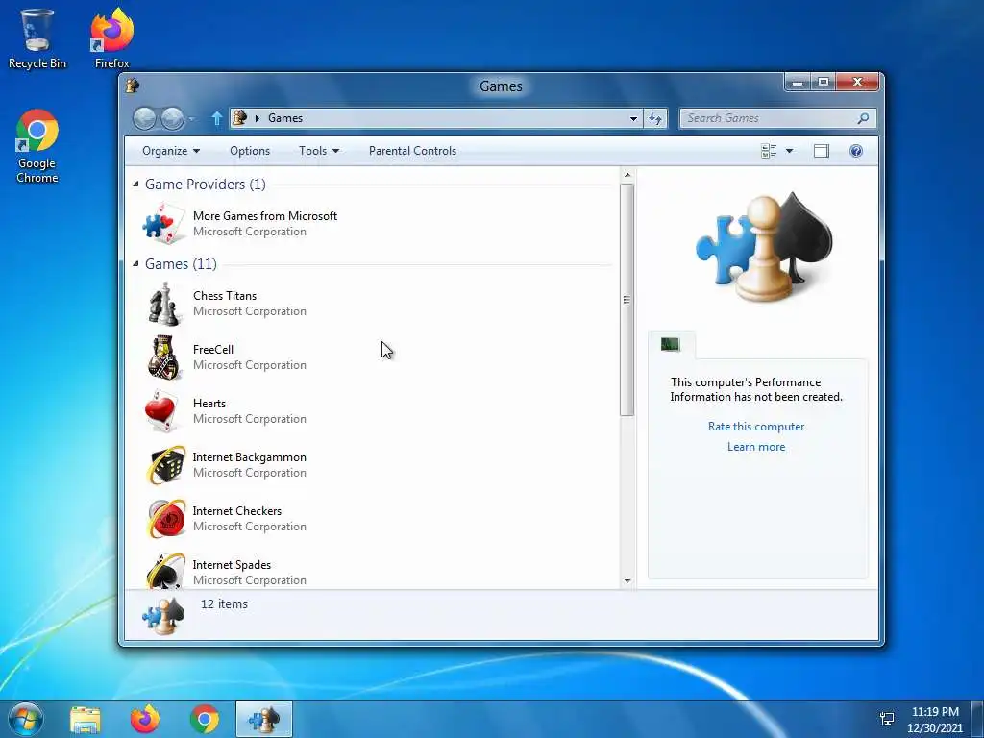The height and width of the screenshot is (738, 984).
Task: Click breadcrumb arrow before Games
Action: pyautogui.click(x=258, y=118)
